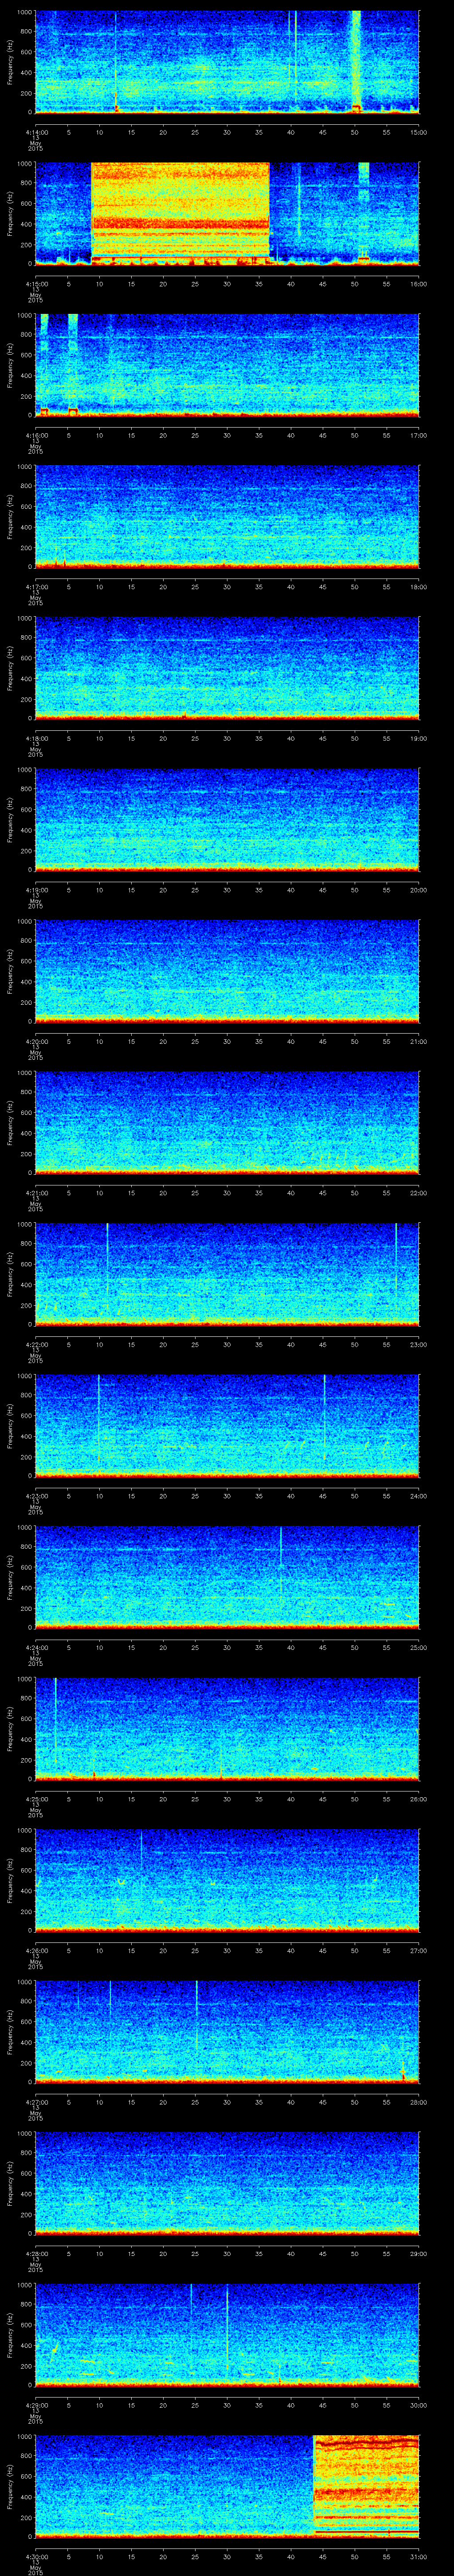Select the 4:16:00 spectrogram panel
The height and width of the screenshot is (2576, 454).
click(x=227, y=365)
